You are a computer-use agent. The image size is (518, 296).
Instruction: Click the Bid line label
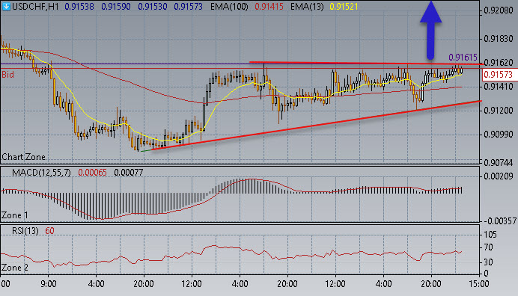point(8,75)
